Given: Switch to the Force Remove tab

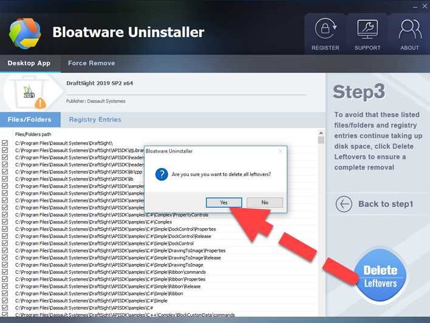Looking at the screenshot, I should (x=91, y=63).
